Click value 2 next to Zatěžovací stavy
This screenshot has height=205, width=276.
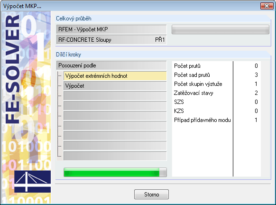256,93
